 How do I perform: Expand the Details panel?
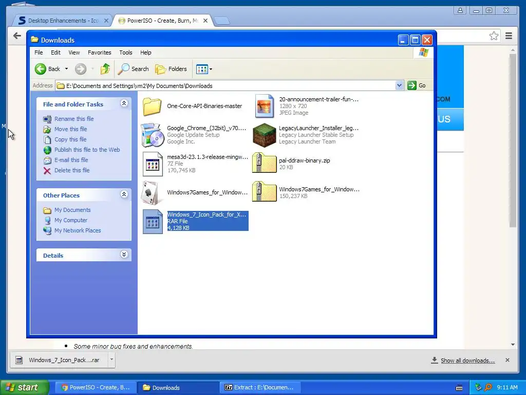[x=124, y=255]
